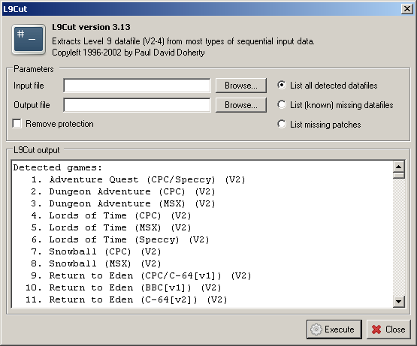Browse for the input file
The width and height of the screenshot is (417, 346).
[x=241, y=86]
